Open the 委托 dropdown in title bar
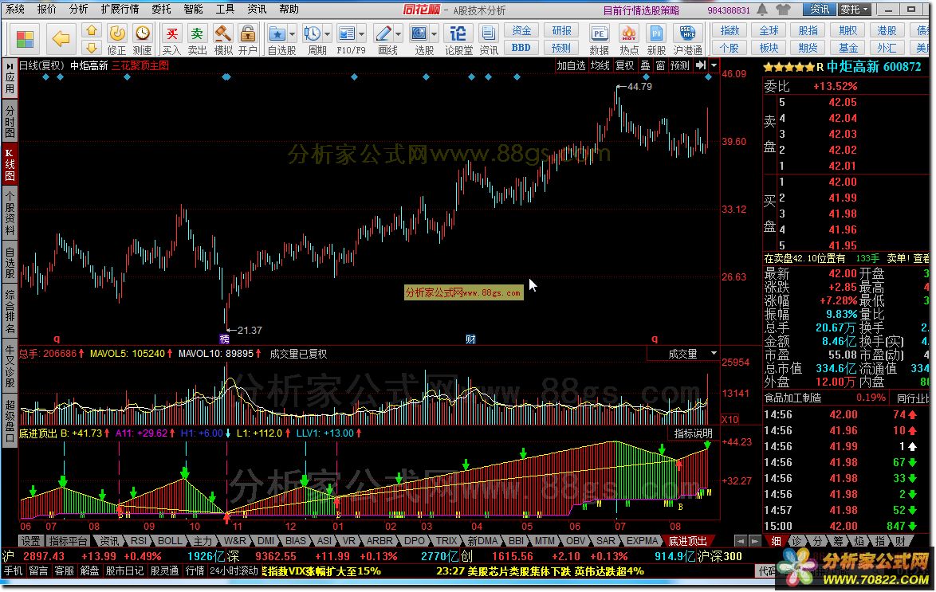The height and width of the screenshot is (592, 936). [855, 9]
